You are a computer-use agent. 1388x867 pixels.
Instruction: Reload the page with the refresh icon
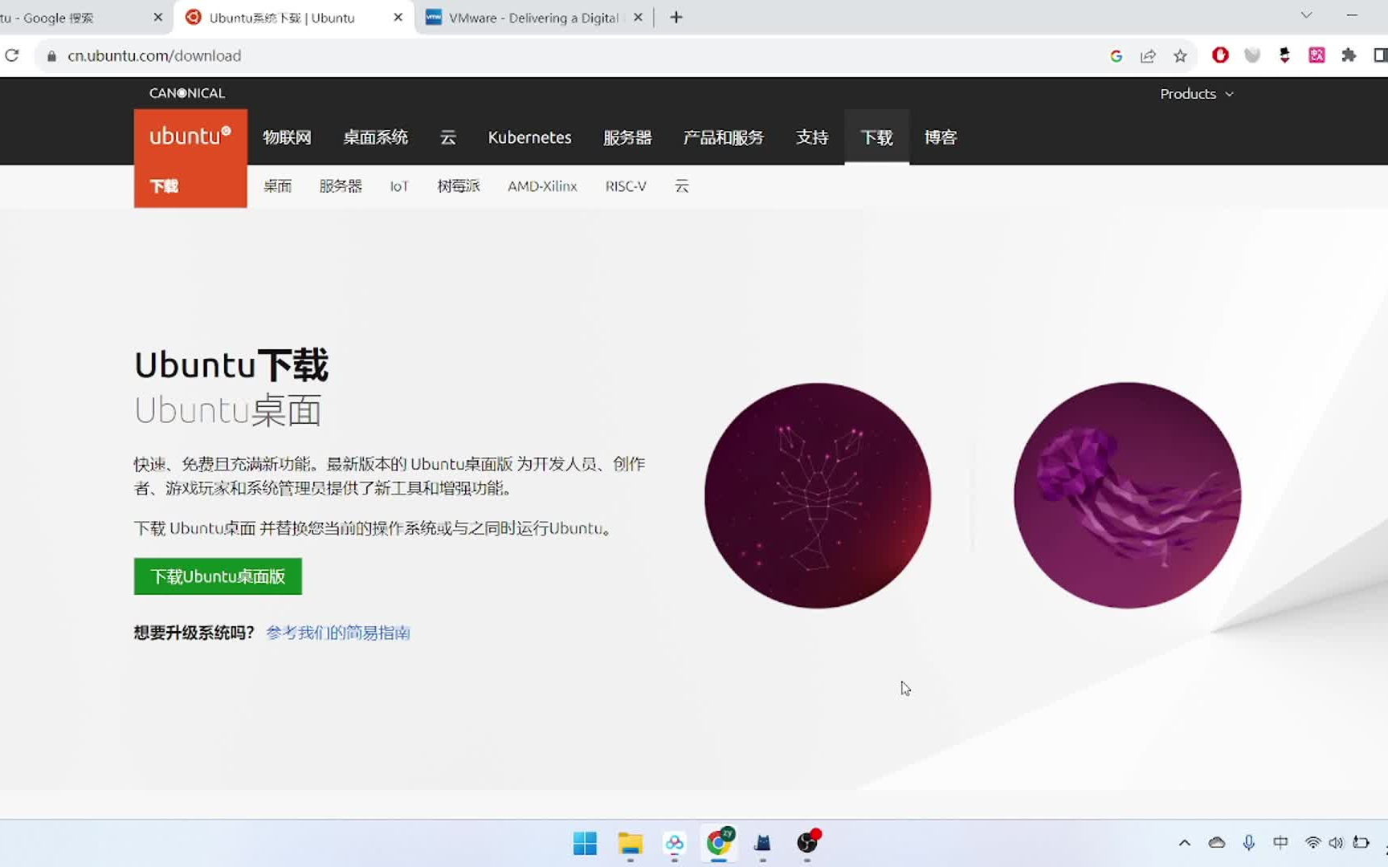click(x=12, y=55)
